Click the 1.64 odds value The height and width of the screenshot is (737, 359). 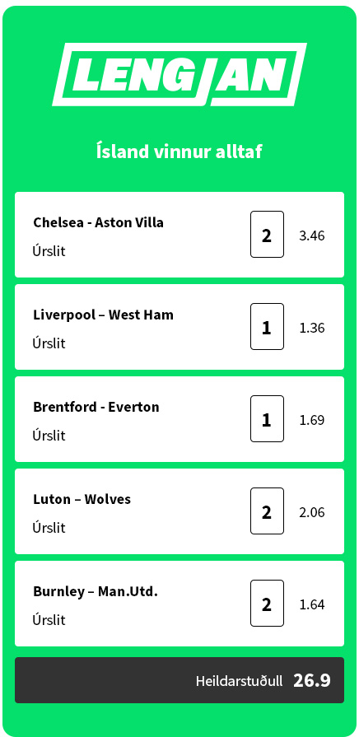point(312,604)
